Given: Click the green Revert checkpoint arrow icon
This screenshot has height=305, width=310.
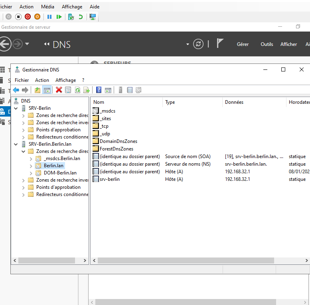Looking at the screenshot, I should click(x=81, y=17).
